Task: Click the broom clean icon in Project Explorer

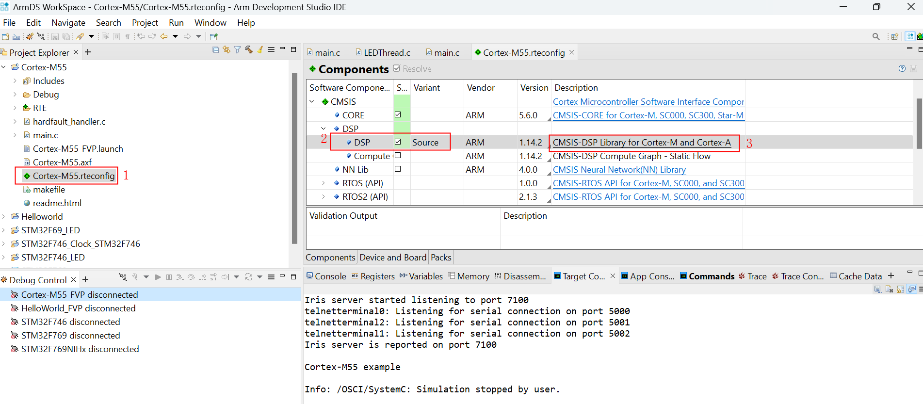Action: point(260,50)
